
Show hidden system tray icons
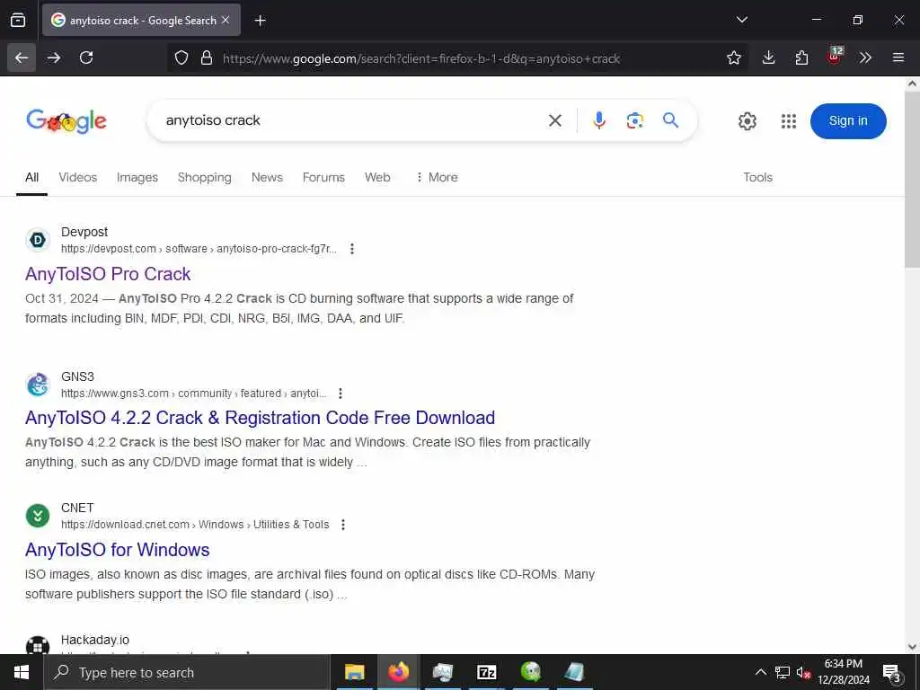click(760, 672)
